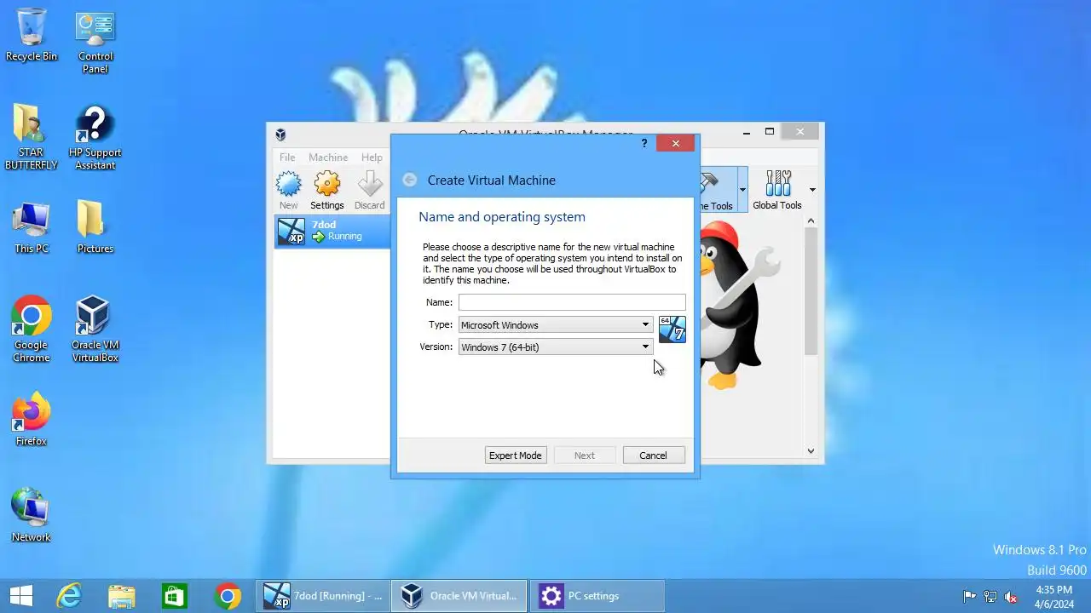Expand the Global Tools dropdown arrow

tap(812, 190)
